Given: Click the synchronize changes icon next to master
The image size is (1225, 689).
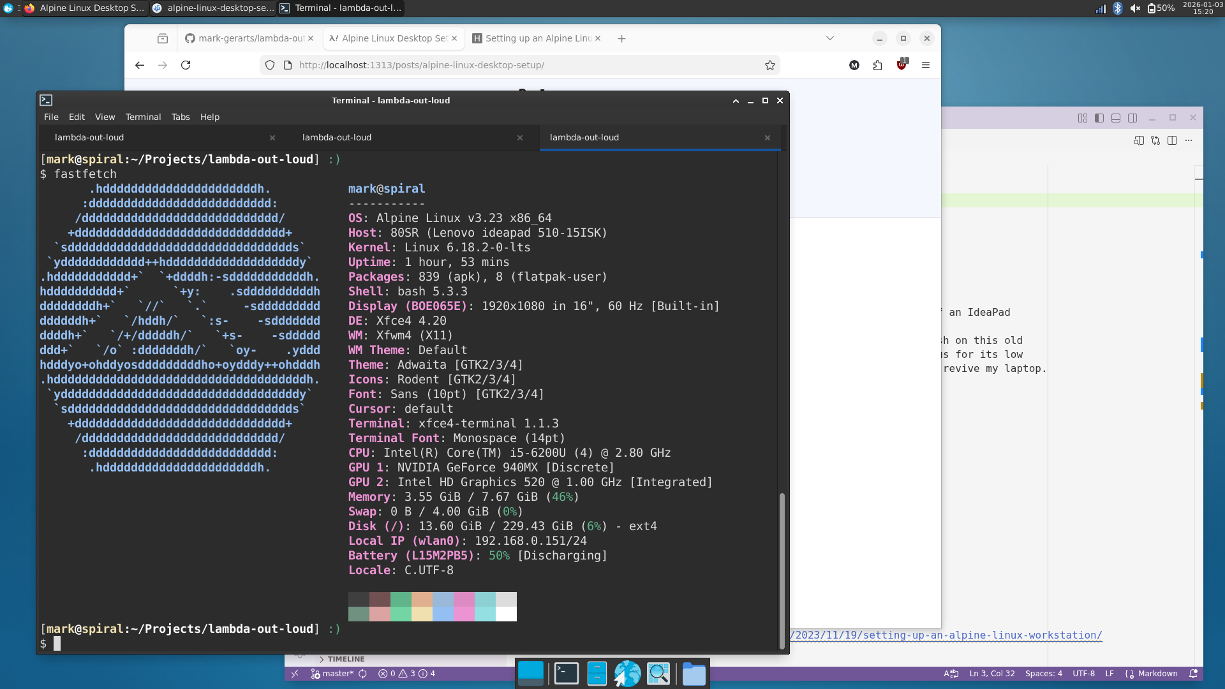Looking at the screenshot, I should tap(362, 673).
